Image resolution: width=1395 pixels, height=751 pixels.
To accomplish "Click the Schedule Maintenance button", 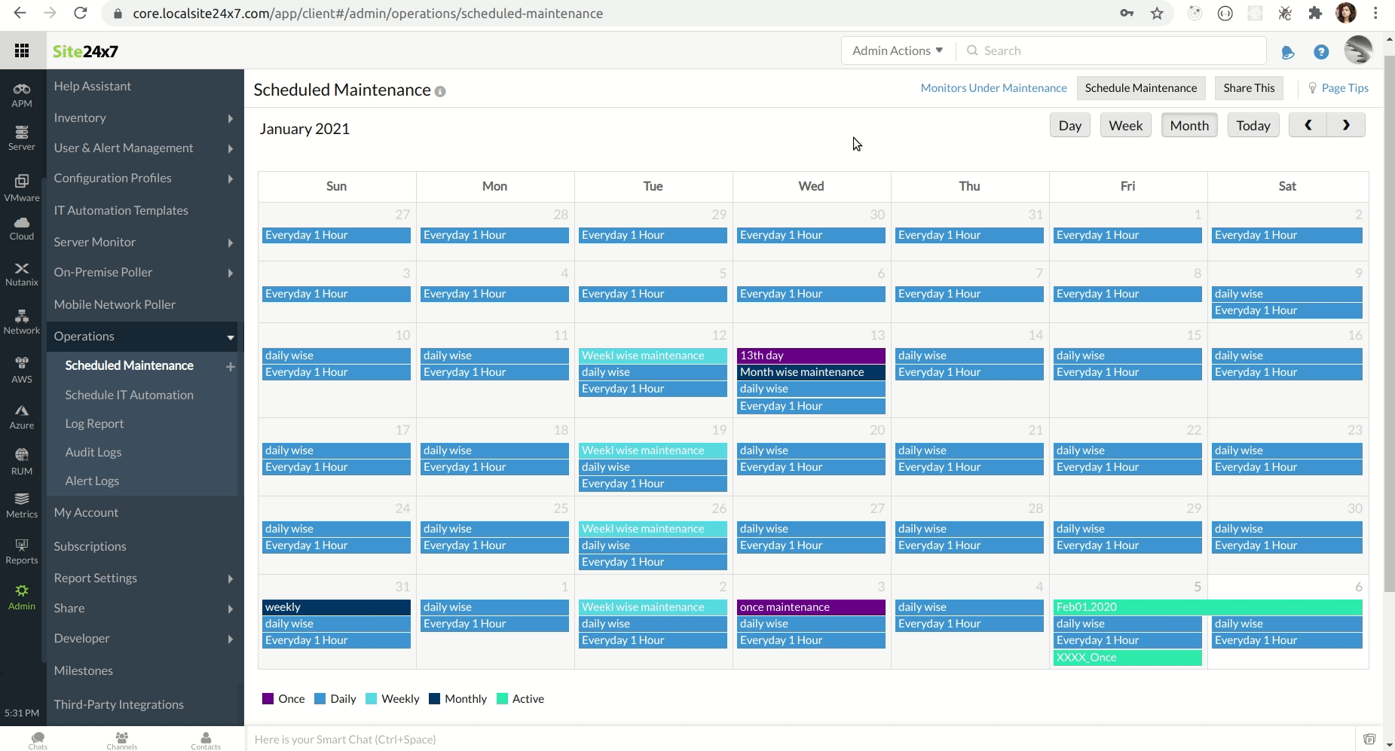I will tap(1140, 88).
